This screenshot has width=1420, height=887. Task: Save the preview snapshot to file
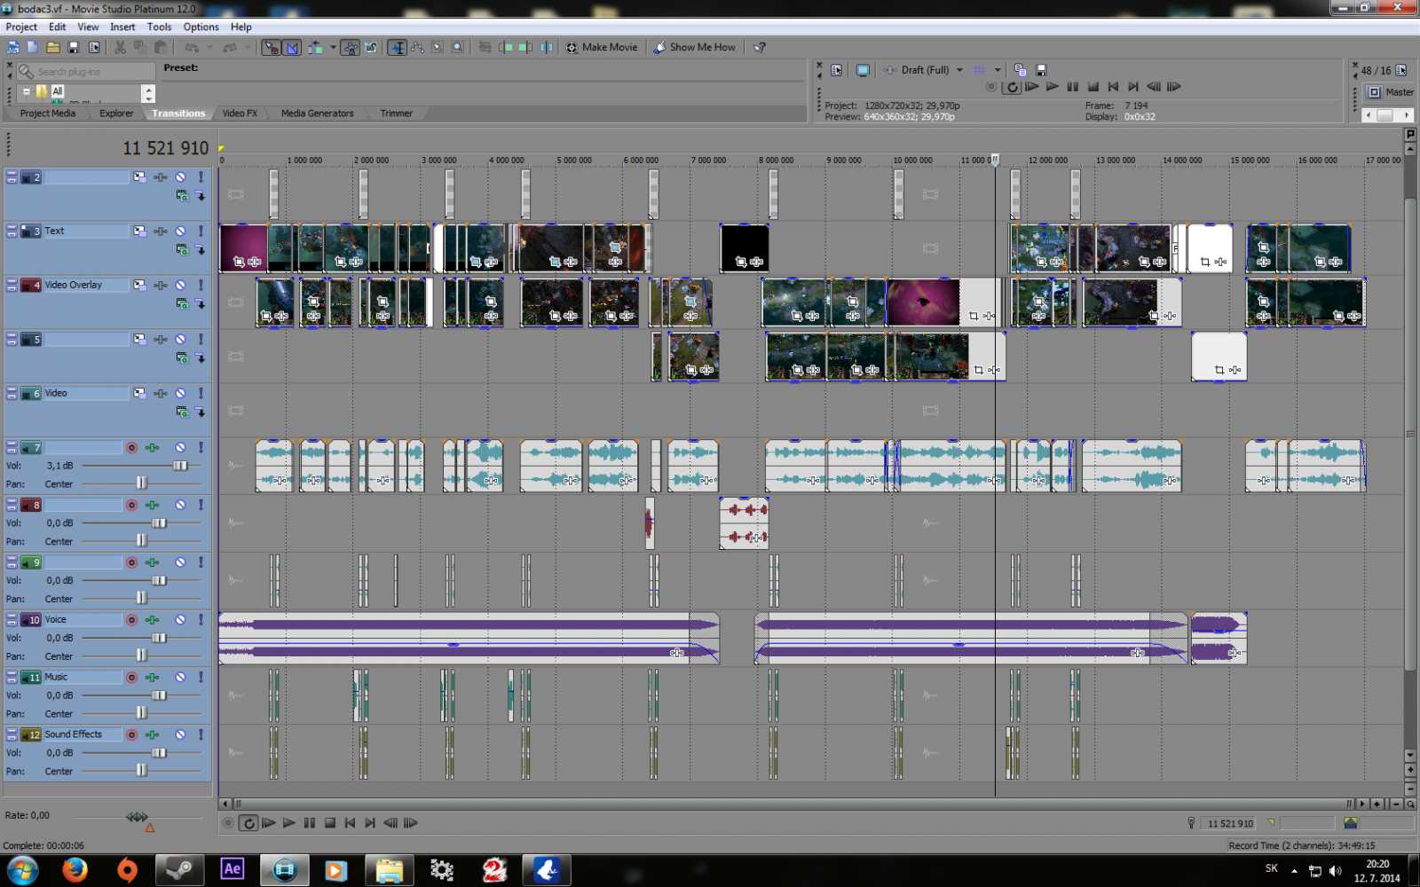pyautogui.click(x=1041, y=70)
